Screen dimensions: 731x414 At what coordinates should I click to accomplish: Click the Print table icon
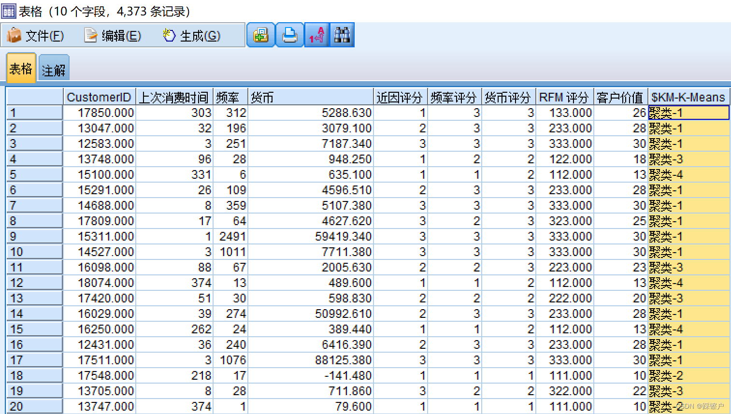point(289,35)
